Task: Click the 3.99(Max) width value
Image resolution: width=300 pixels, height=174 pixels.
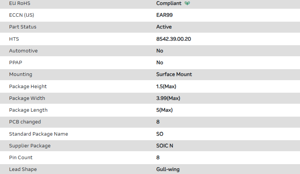Action: [168, 98]
